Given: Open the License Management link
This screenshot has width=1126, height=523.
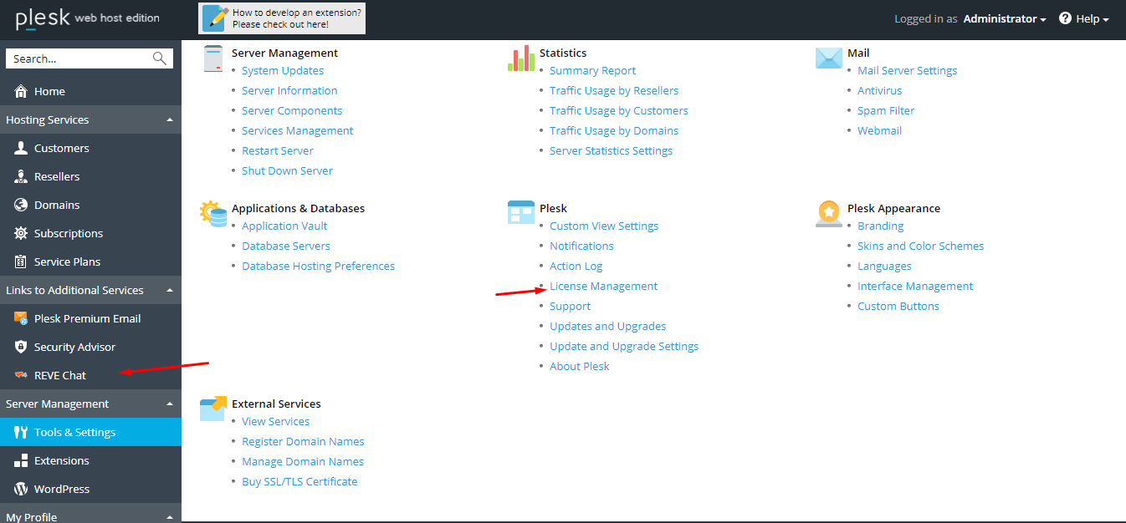Looking at the screenshot, I should 603,286.
